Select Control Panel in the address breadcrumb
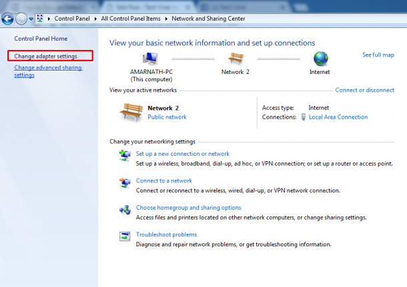Image resolution: width=407 pixels, height=287 pixels. (73, 19)
